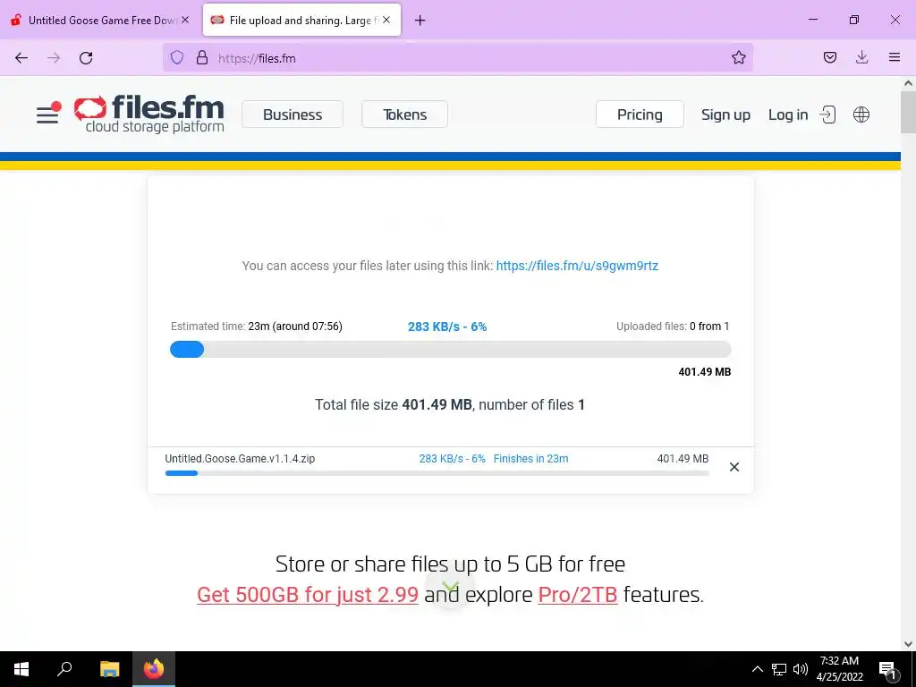Open the files.fm hamburger menu
This screenshot has height=687, width=916.
tap(48, 114)
